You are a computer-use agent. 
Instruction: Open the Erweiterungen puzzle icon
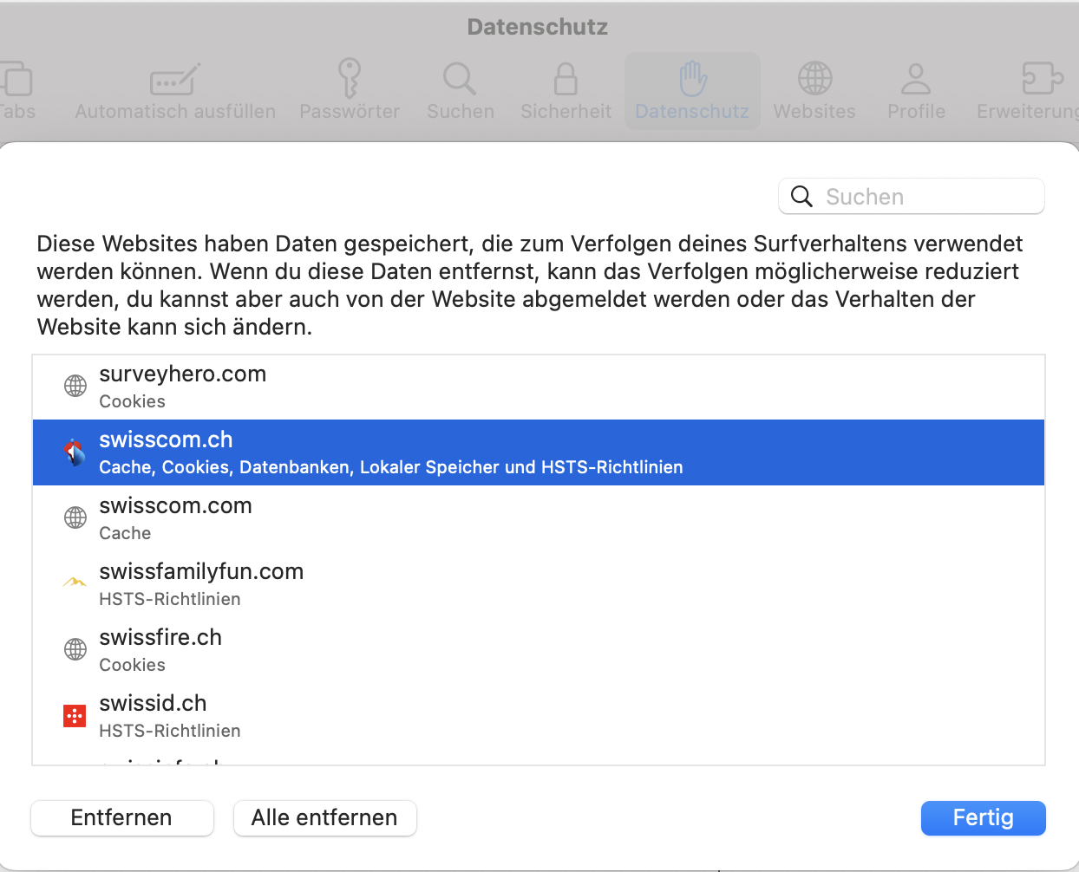tap(1042, 78)
